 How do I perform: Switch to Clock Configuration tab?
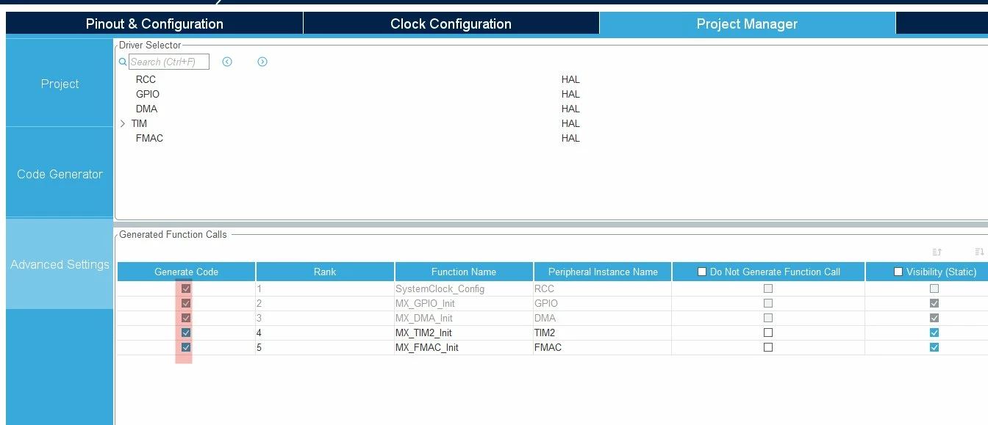[451, 23]
